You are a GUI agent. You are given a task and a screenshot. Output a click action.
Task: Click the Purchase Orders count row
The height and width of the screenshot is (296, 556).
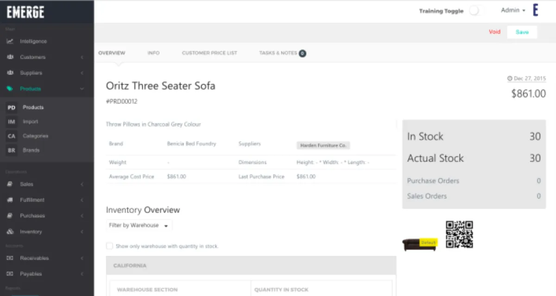[474, 181]
